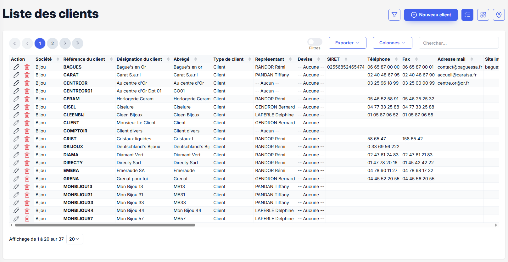Click email contact@baguessa.fr

(x=460, y=67)
